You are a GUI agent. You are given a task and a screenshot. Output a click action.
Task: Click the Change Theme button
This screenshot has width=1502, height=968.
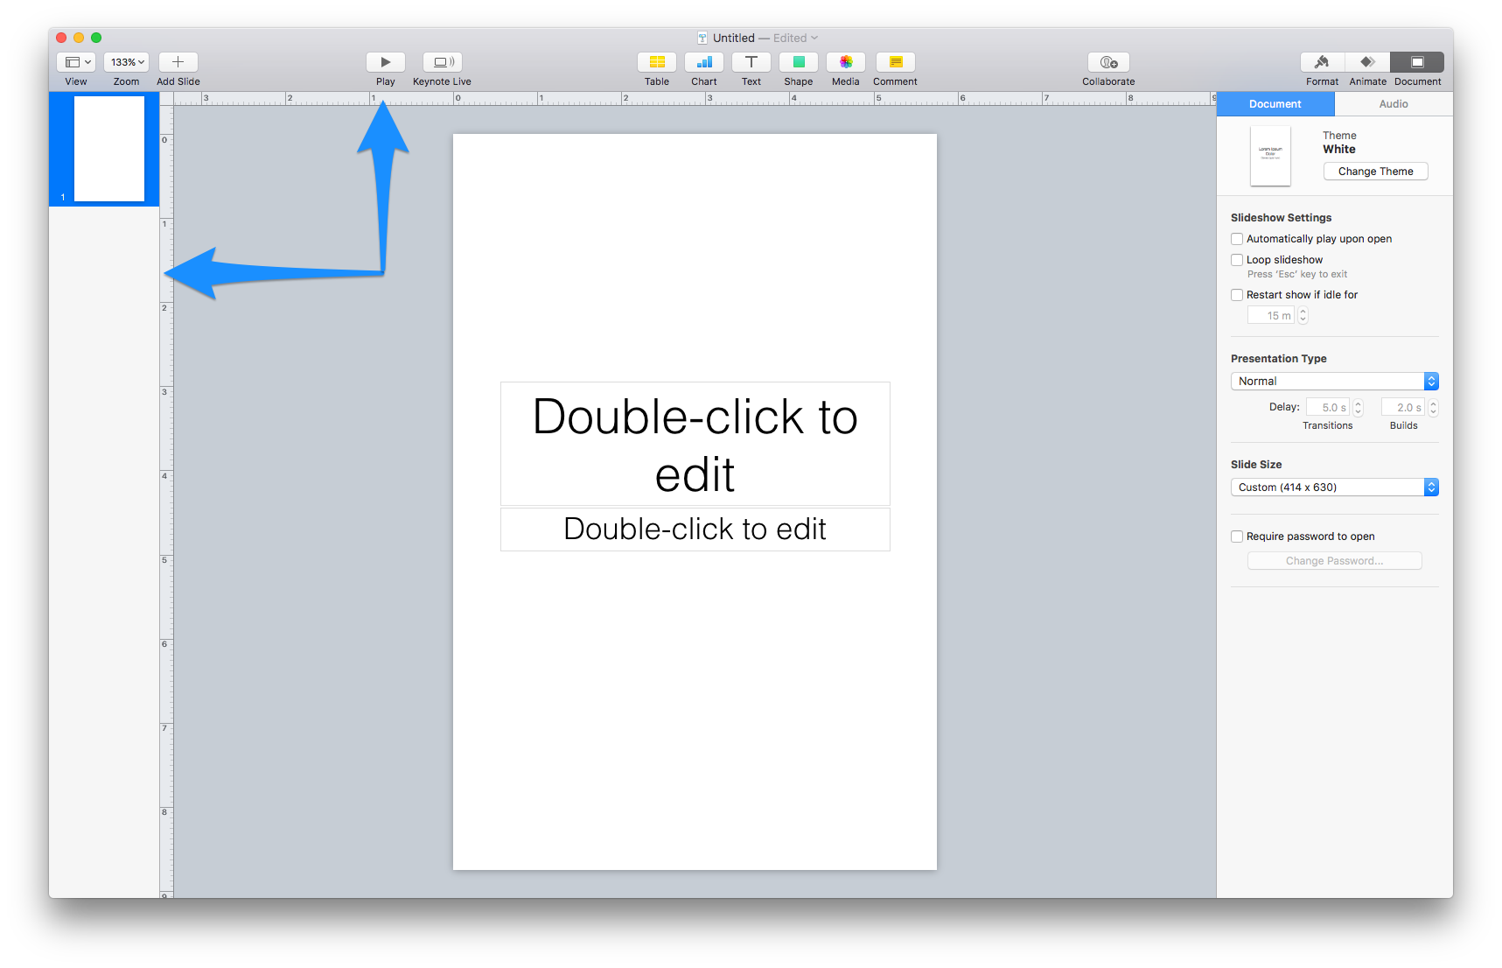(x=1375, y=171)
